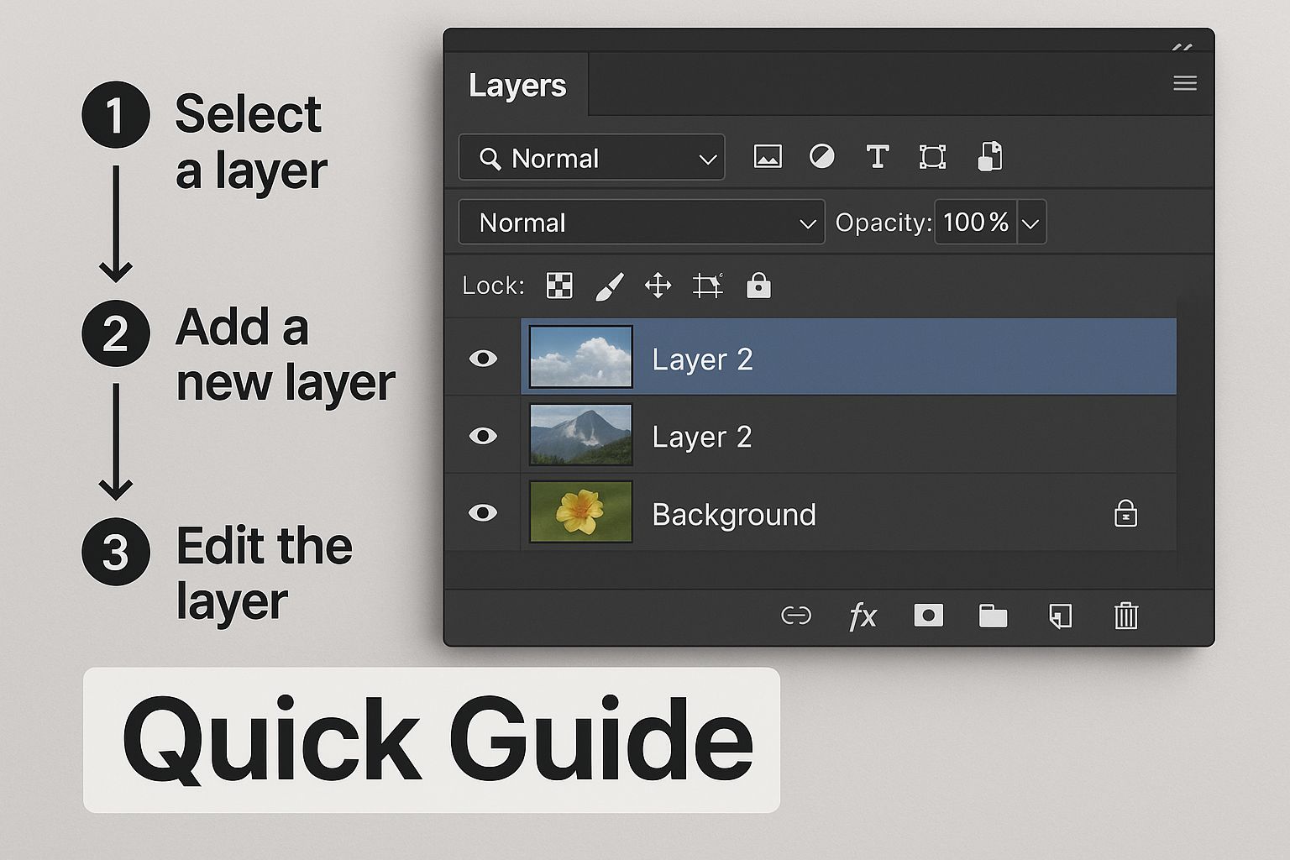Add a layer mask from bottom bar

928,616
